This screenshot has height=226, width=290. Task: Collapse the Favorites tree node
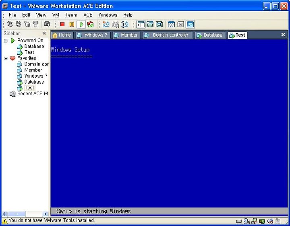coord(6,58)
